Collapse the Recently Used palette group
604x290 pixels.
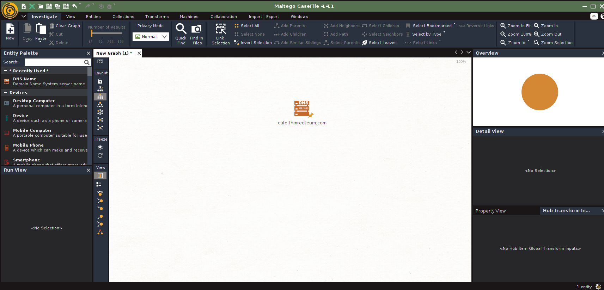(x=5, y=71)
